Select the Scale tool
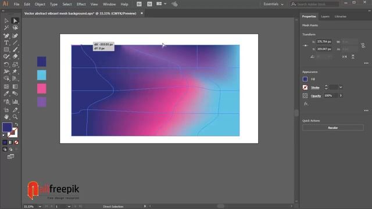372x209 pixels. click(15, 64)
